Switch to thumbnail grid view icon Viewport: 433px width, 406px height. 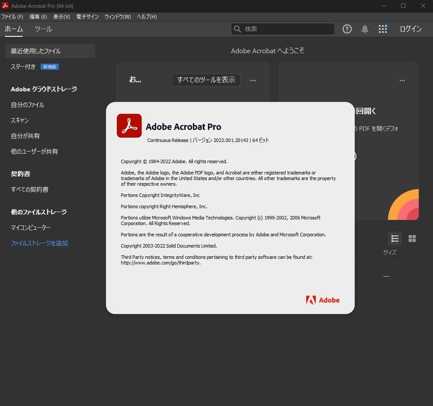pos(412,238)
